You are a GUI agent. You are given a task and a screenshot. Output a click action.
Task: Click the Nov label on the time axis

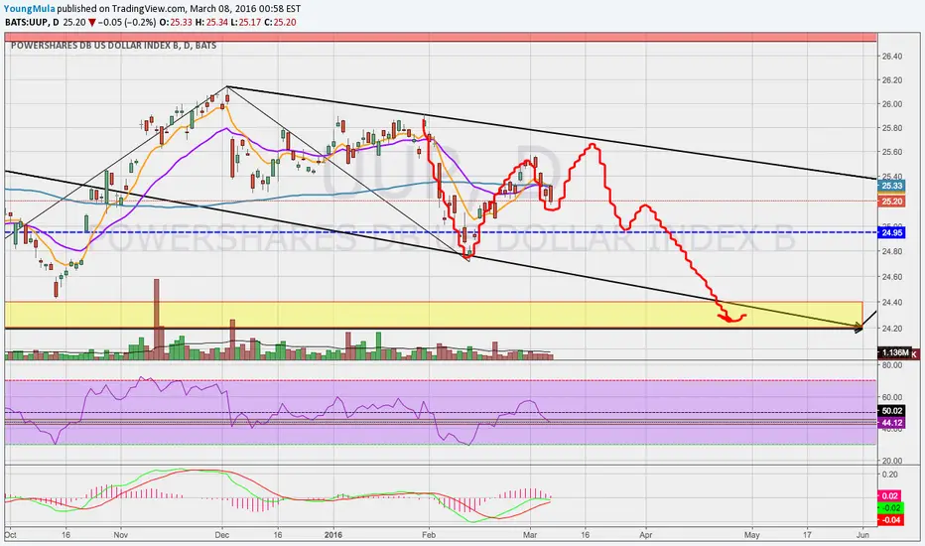[x=120, y=535]
